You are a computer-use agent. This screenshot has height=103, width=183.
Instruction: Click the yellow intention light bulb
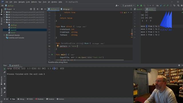pyautogui.click(x=58, y=46)
